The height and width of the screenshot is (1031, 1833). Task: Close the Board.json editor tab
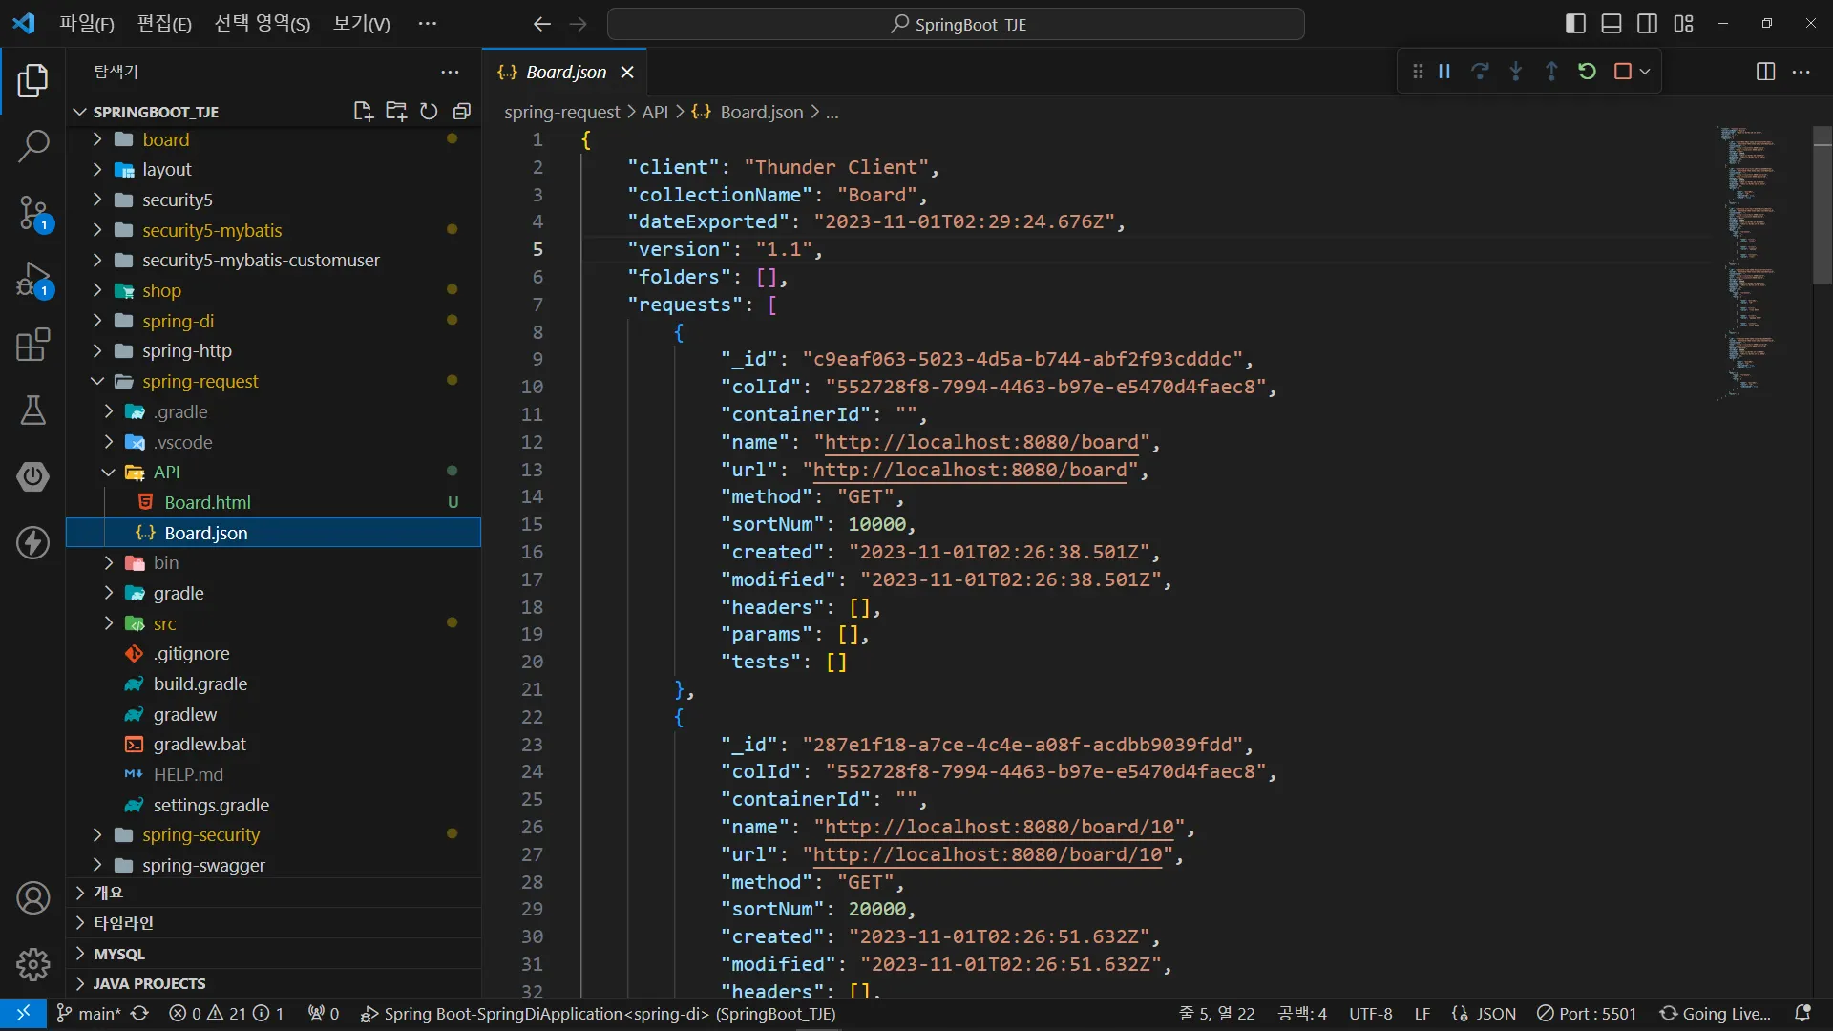(x=627, y=73)
